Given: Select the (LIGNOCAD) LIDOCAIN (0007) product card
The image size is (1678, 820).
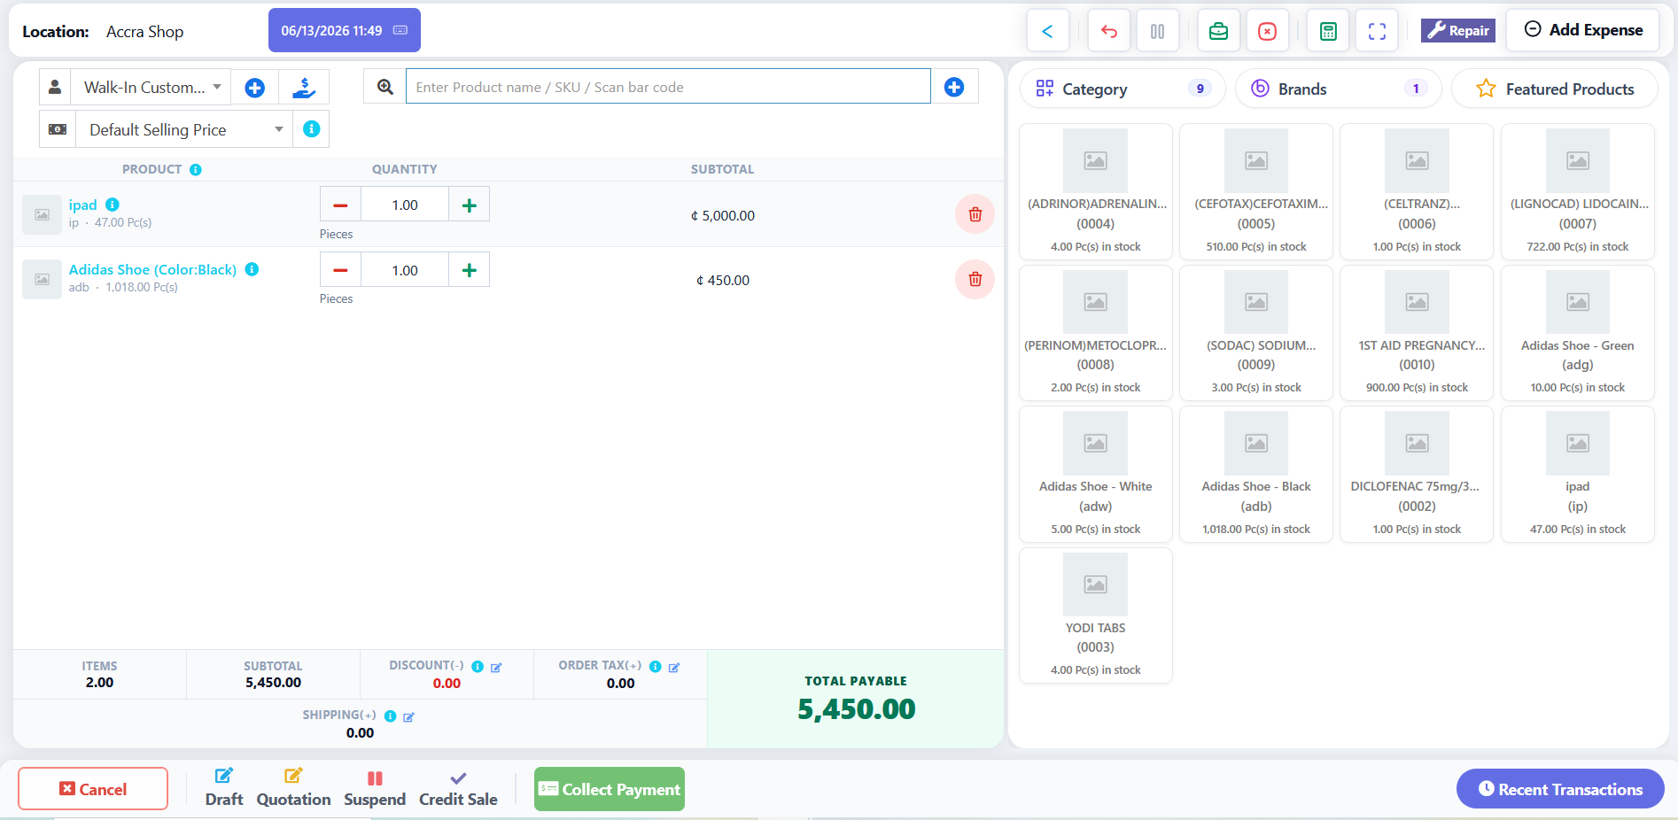Looking at the screenshot, I should [x=1578, y=191].
